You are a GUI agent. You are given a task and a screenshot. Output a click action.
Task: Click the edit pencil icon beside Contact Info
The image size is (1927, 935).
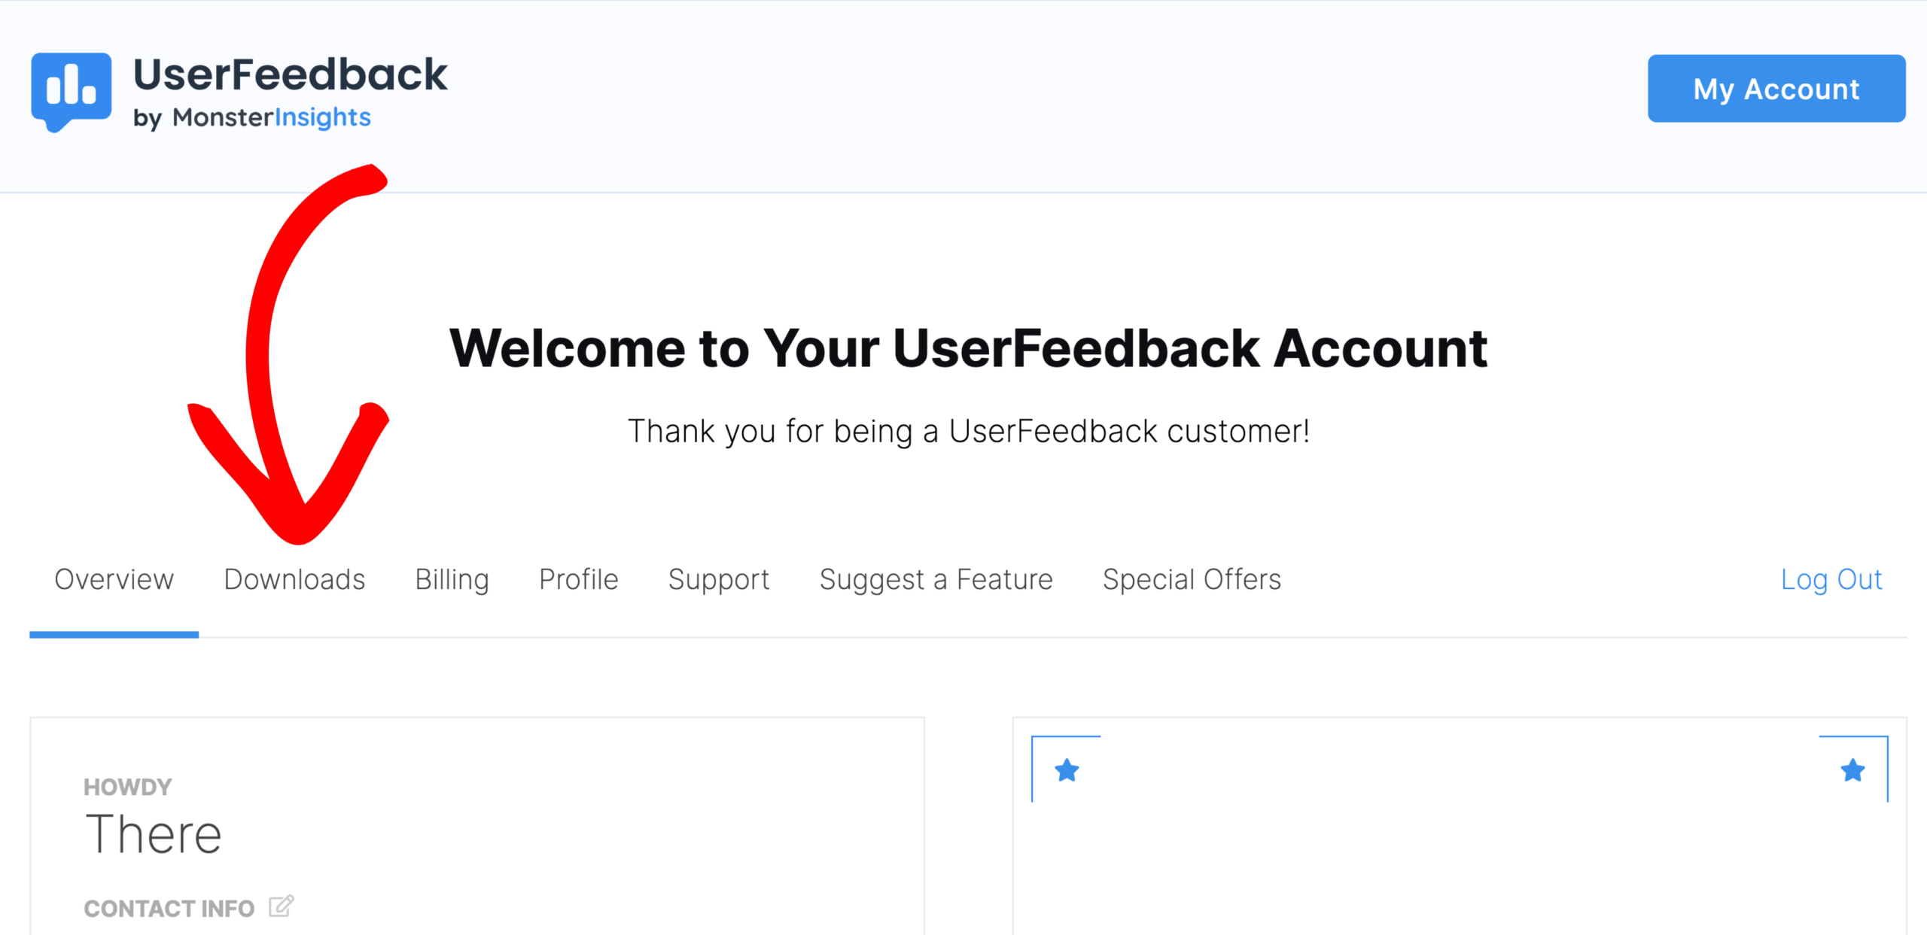(x=281, y=906)
